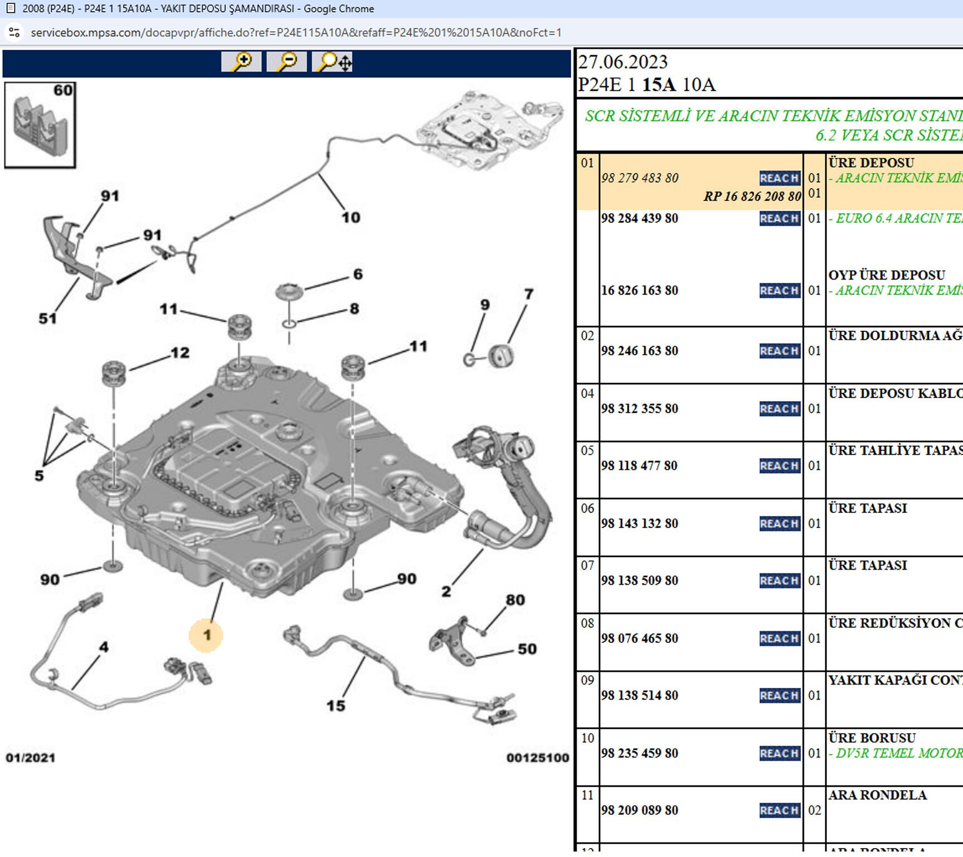Click REACH badge beside 98 235 459 80
This screenshot has width=963, height=857.
point(779,753)
